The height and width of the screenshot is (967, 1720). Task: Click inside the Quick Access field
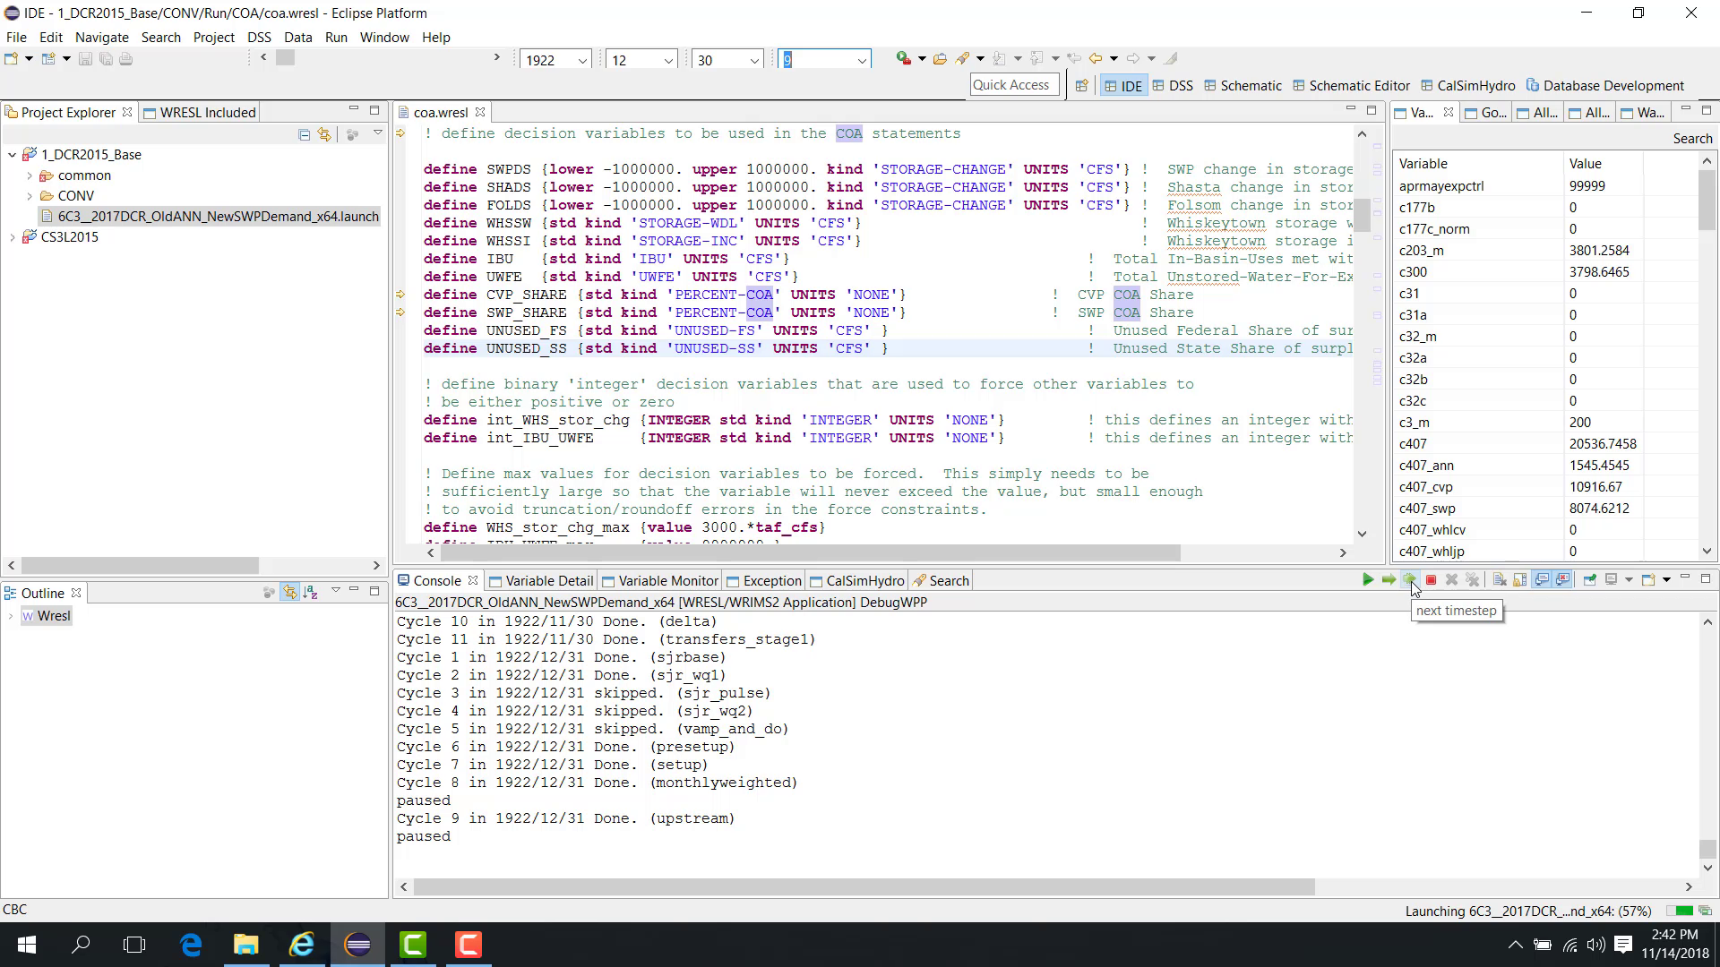[x=1014, y=85]
